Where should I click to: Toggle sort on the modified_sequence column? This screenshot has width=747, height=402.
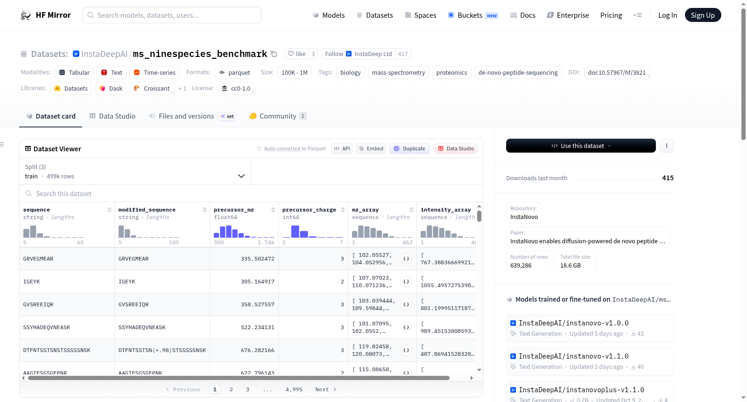pyautogui.click(x=204, y=210)
